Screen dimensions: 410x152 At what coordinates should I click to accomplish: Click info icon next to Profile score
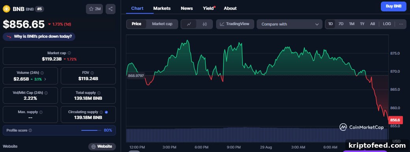30,130
